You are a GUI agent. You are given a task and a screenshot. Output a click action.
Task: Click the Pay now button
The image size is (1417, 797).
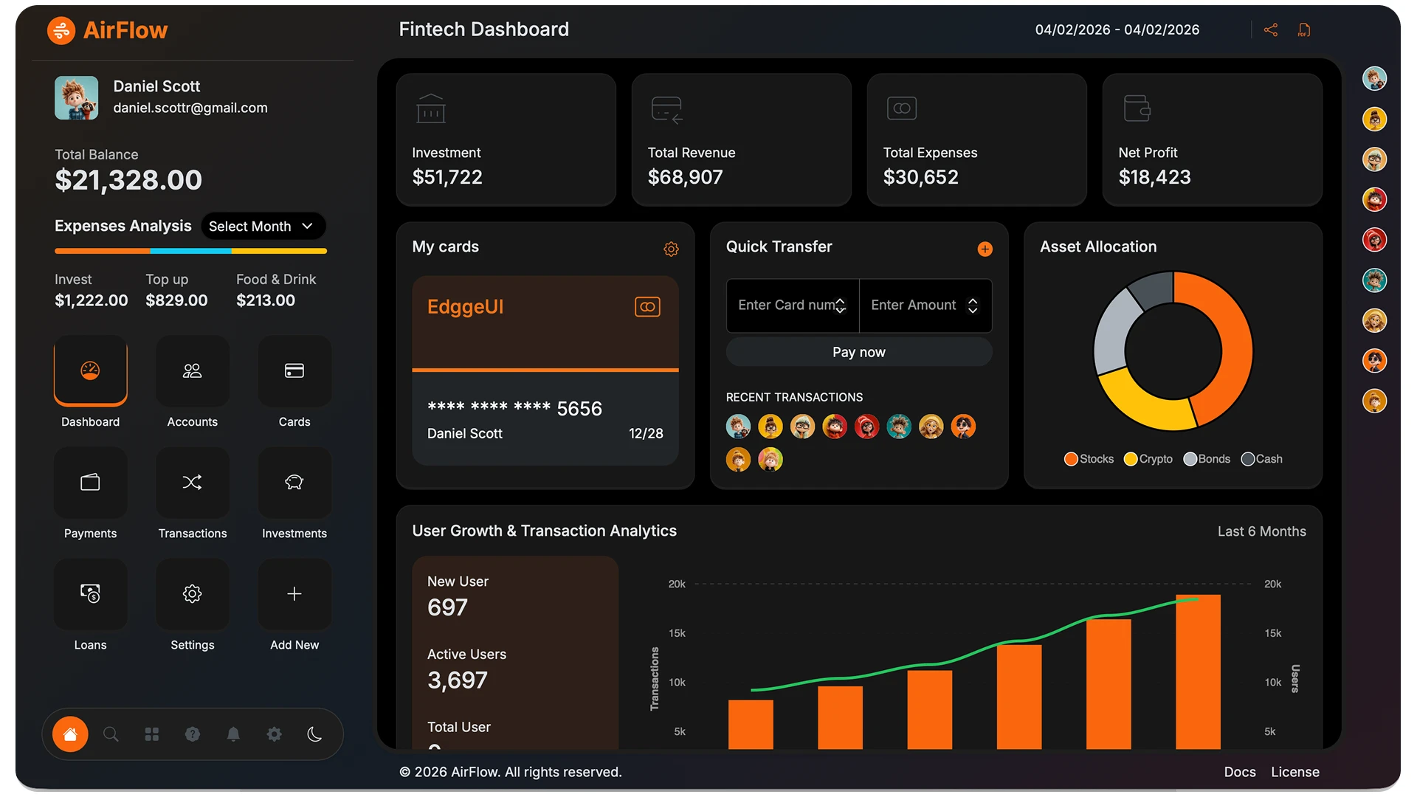click(x=859, y=353)
